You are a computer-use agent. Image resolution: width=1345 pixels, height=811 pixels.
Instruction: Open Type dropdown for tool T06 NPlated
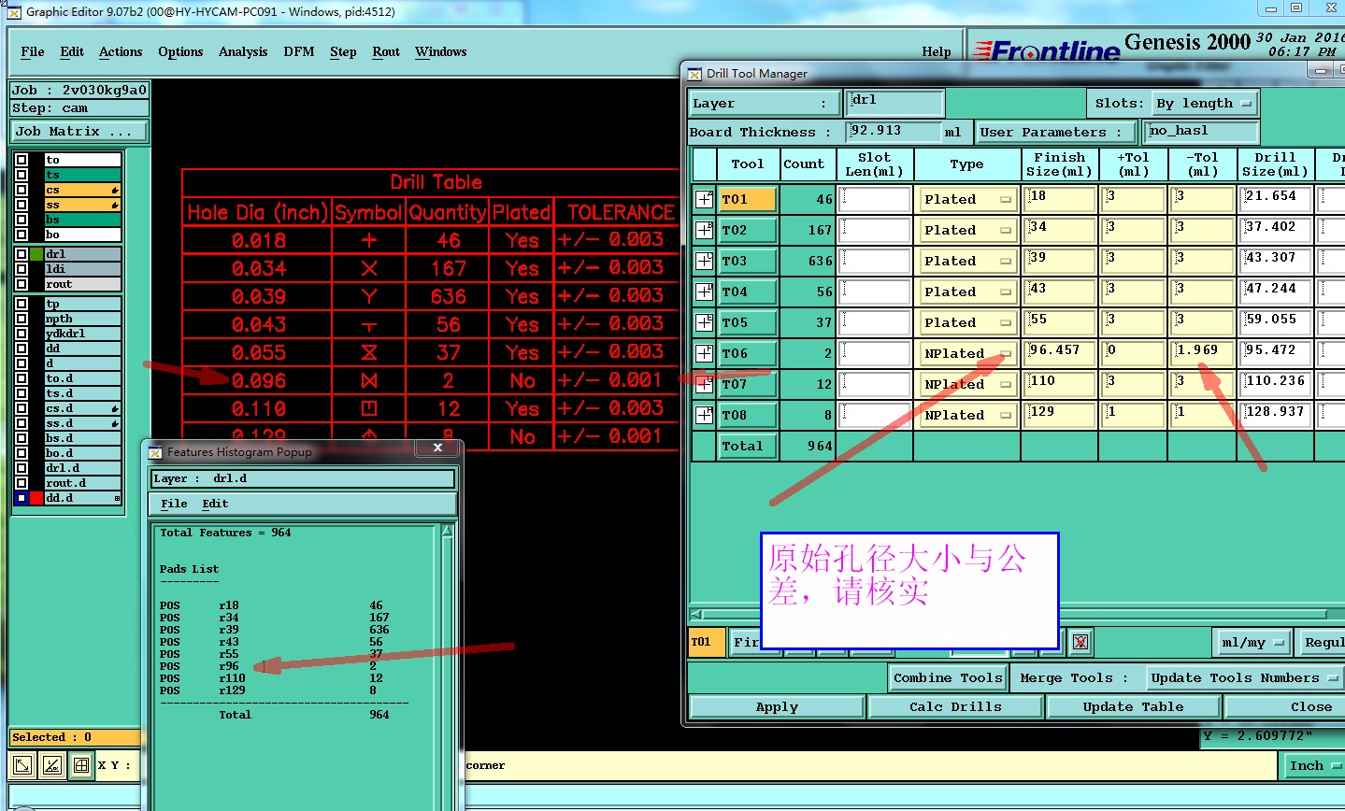coord(966,353)
